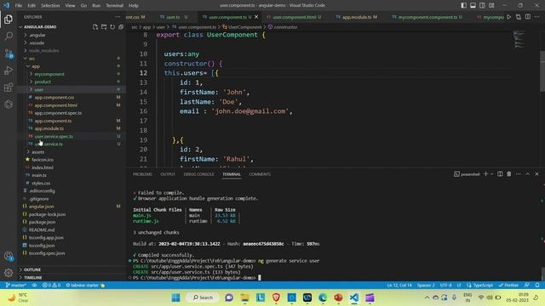The image size is (545, 306).
Task: Collapse all folders in Explorer
Action: click(x=121, y=26)
